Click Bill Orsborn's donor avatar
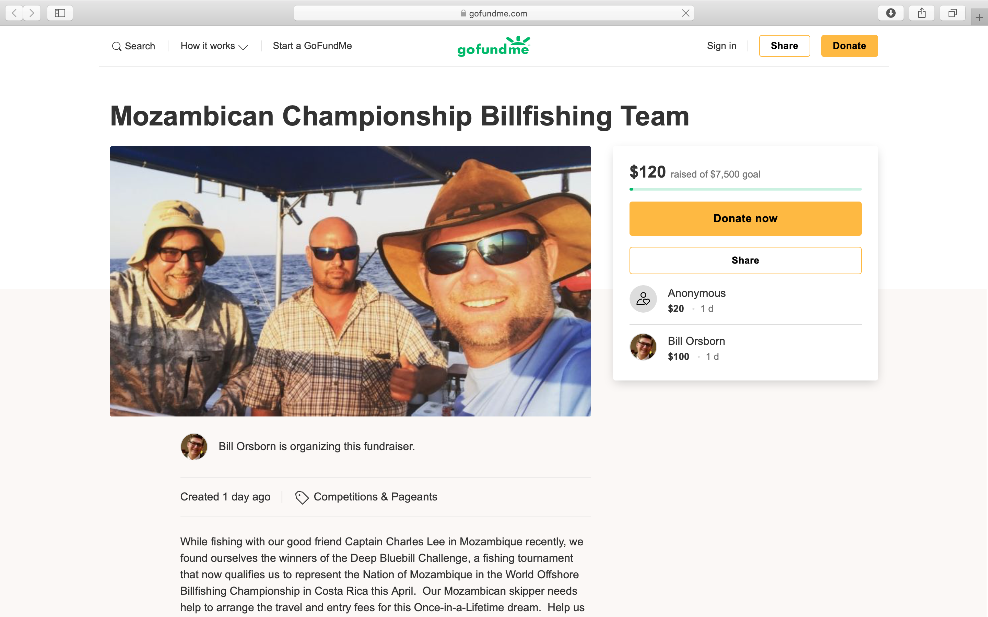This screenshot has width=988, height=617. 643,347
